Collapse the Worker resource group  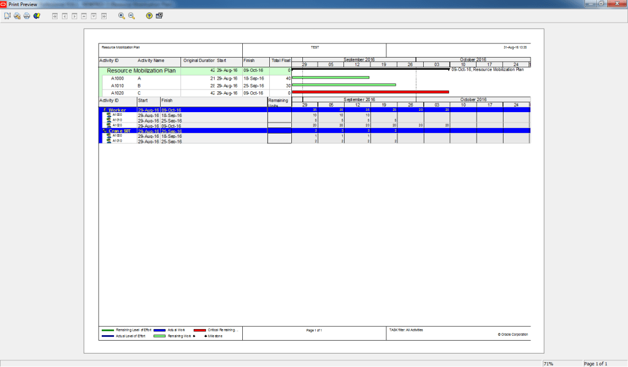pyautogui.click(x=104, y=110)
